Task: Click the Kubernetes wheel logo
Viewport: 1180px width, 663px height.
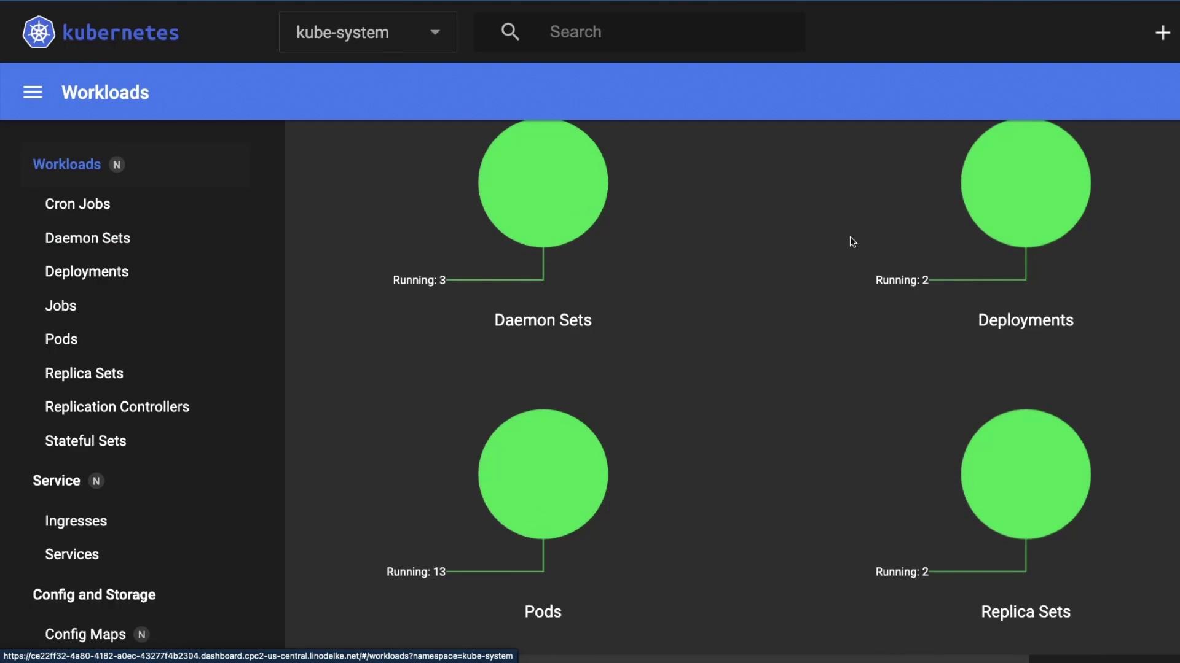Action: [x=39, y=32]
